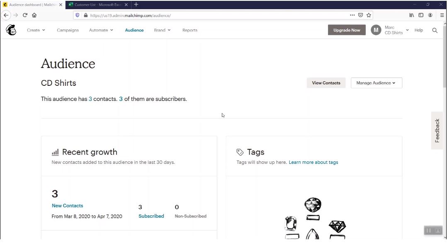Open the Campaigns page
Viewport: 447px width, 243px height.
click(x=68, y=30)
